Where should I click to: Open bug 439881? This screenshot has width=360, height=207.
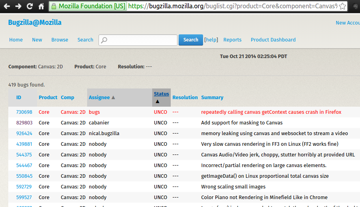[24, 144]
